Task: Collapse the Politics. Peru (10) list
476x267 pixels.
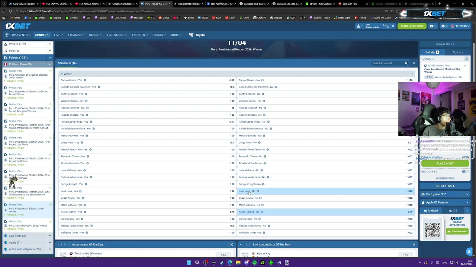Action: 50,64
